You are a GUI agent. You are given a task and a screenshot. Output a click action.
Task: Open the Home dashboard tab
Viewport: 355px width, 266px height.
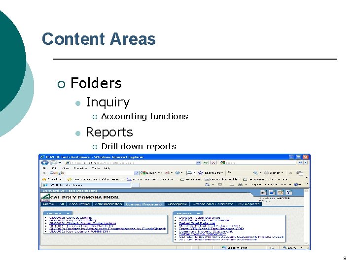click(49, 204)
